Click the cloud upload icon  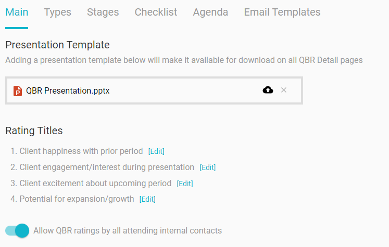point(268,90)
